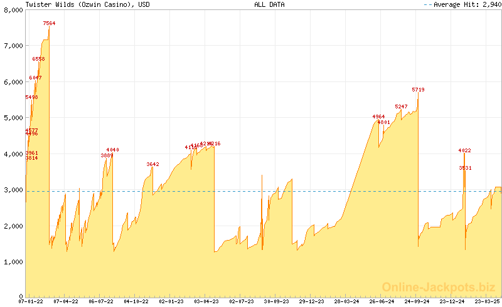
Task: Select the 3531 data label
Action: tap(465, 168)
